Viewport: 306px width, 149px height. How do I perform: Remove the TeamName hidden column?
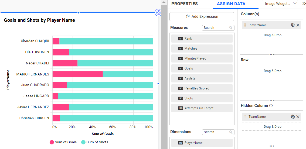point(298,117)
